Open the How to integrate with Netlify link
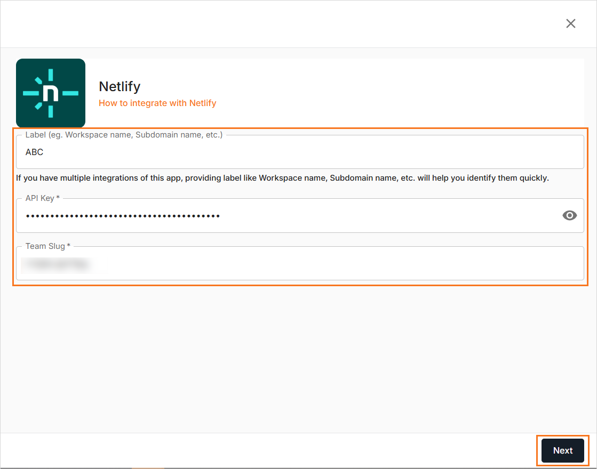The width and height of the screenshot is (597, 469). pyautogui.click(x=157, y=103)
